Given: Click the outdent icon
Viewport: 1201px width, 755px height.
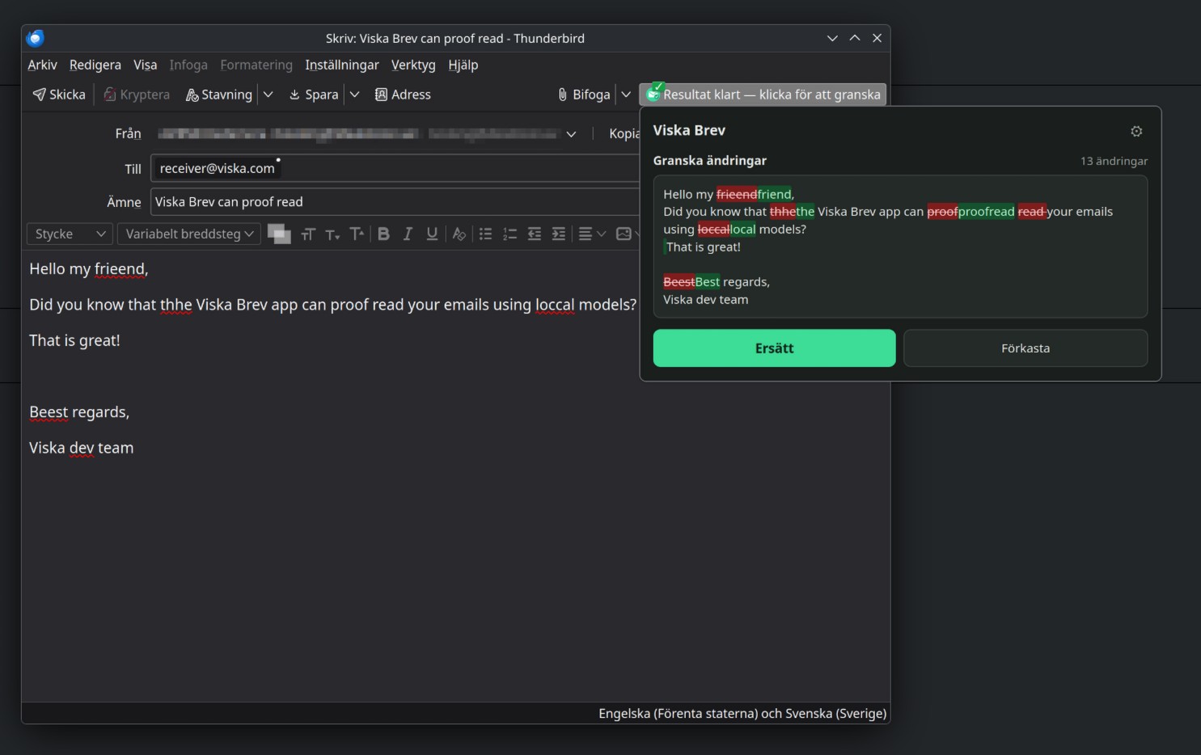Looking at the screenshot, I should coord(534,234).
